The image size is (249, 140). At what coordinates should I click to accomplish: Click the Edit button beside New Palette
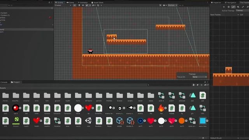pyautogui.click(x=241, y=15)
